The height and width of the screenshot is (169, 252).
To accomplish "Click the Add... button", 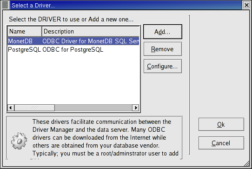I will click(x=163, y=32).
